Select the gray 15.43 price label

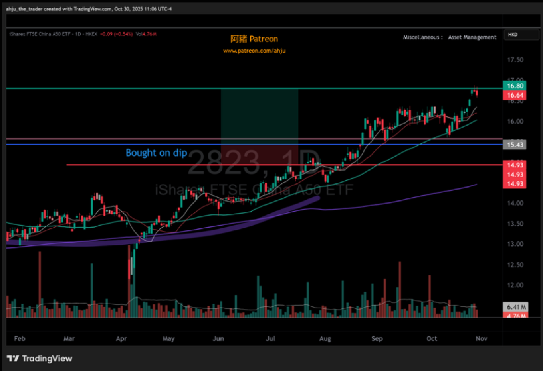point(515,145)
